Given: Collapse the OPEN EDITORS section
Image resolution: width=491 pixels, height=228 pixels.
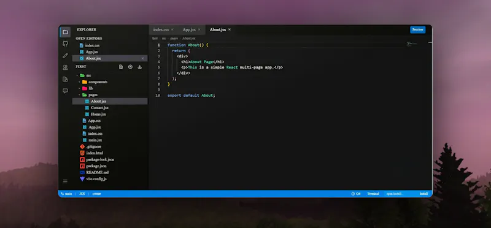Looking at the screenshot, I should 89,39.
